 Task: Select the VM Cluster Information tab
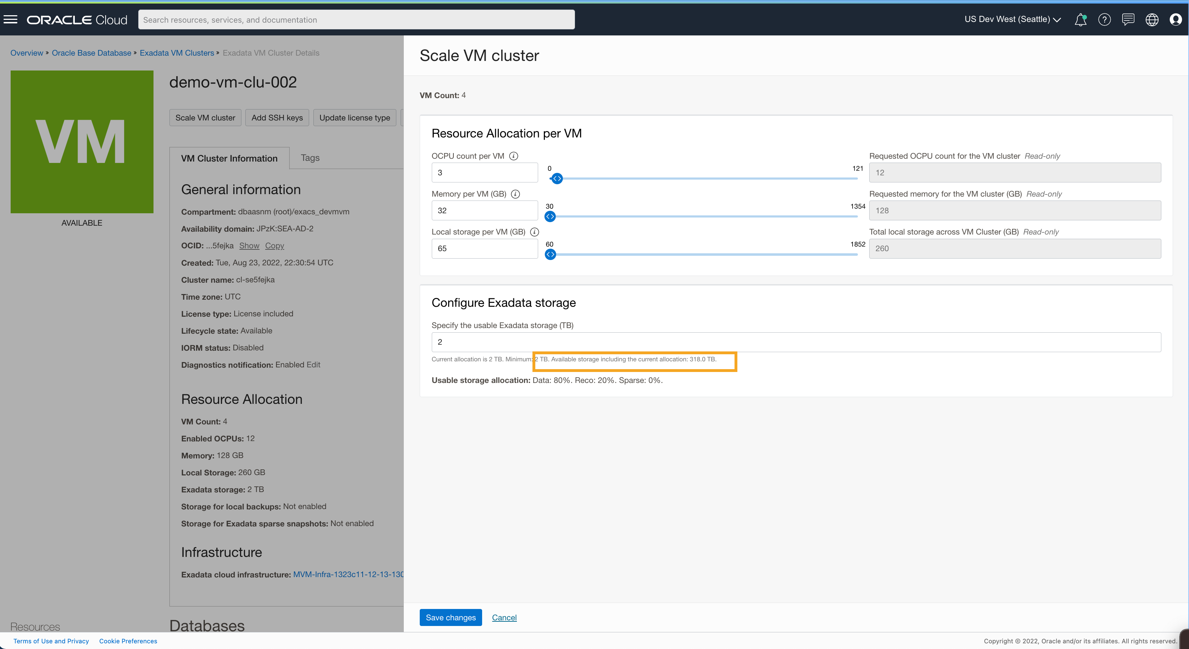point(229,158)
